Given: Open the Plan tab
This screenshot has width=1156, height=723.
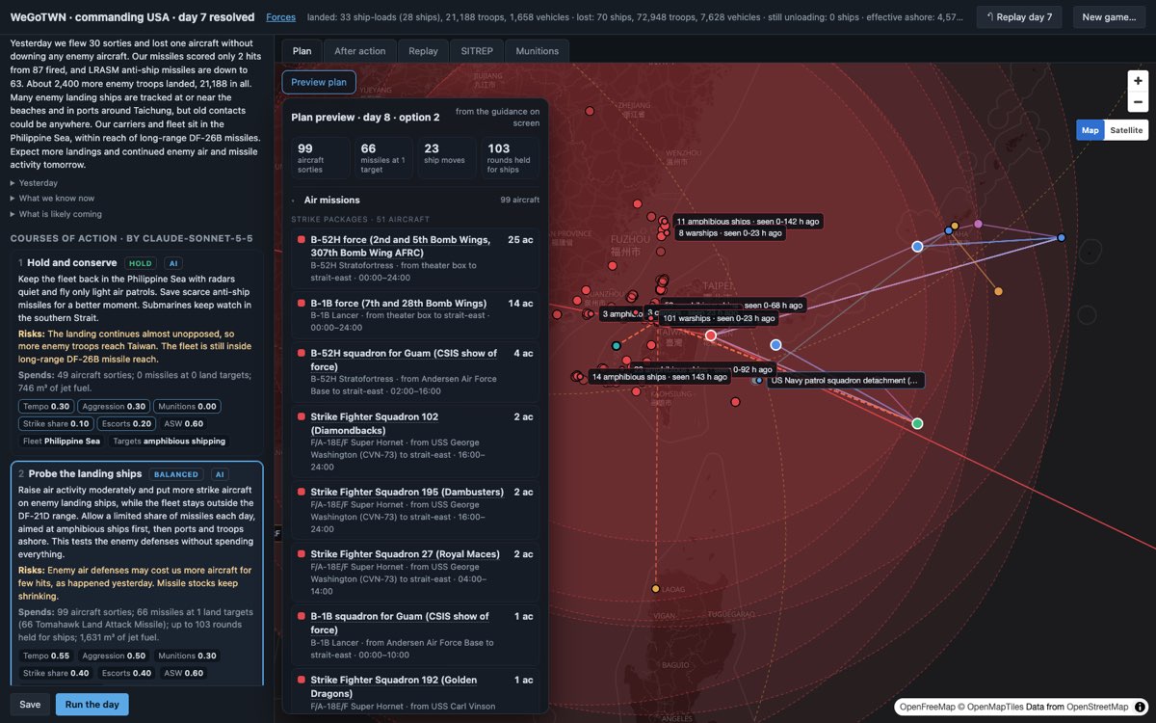Looking at the screenshot, I should click(x=302, y=51).
